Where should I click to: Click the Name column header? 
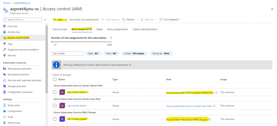coord(62,79)
